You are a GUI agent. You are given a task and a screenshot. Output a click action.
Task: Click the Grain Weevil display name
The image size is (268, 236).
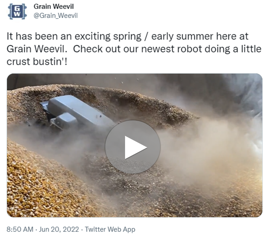tap(54, 6)
